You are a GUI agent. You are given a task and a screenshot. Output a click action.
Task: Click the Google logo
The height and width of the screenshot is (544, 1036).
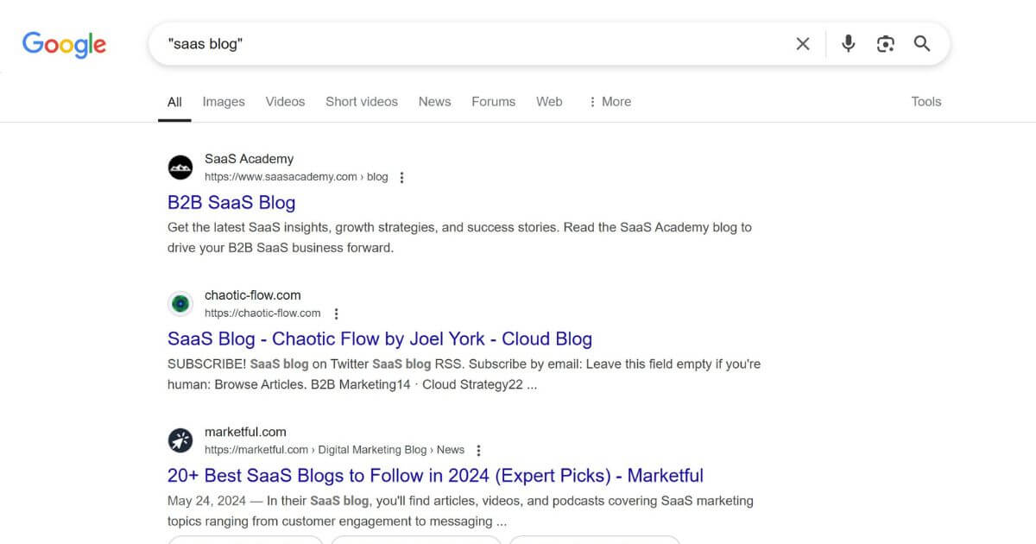tap(64, 44)
